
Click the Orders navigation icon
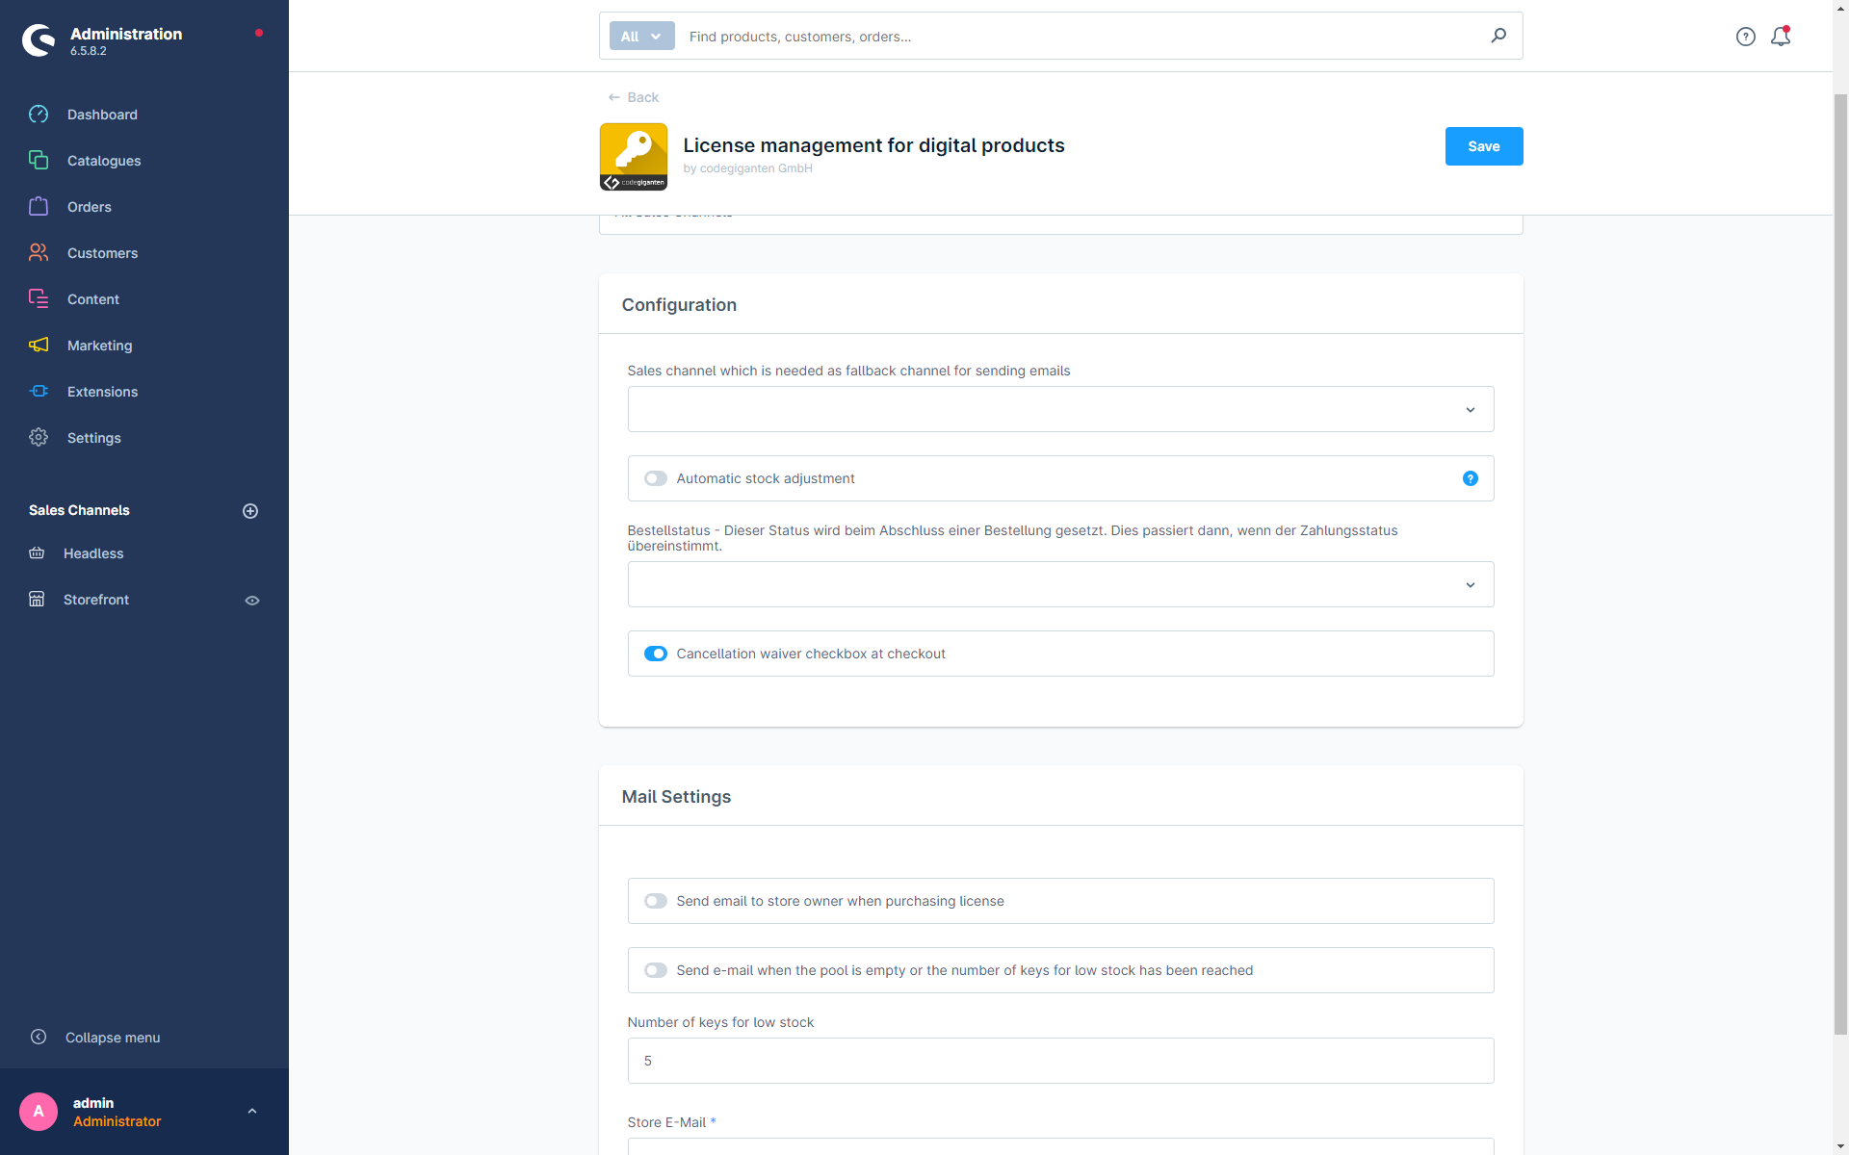39,206
